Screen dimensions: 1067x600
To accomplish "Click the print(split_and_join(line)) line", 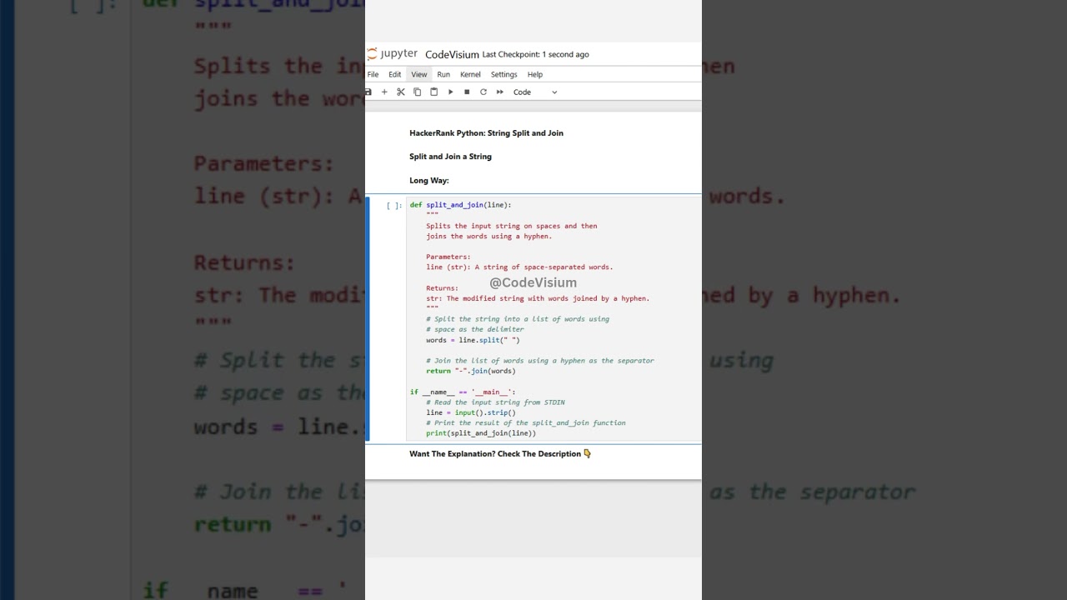I will 481,433.
